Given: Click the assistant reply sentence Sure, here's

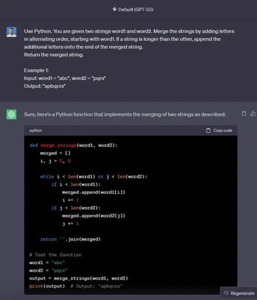Looking at the screenshot, I should click(125, 114).
